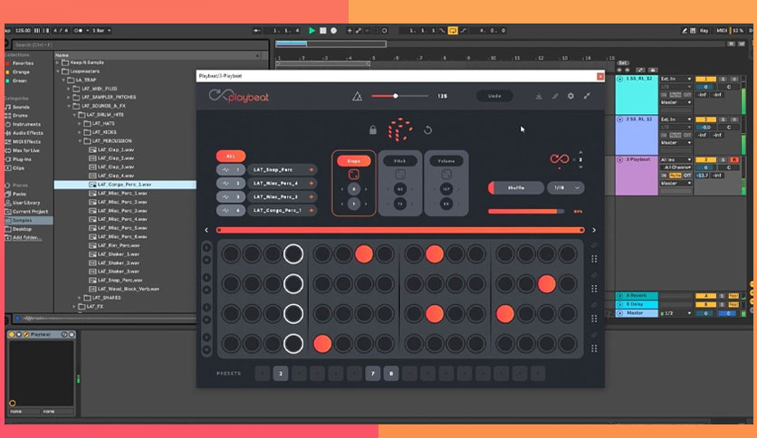Select the Steps tab in Playbeat
Viewport: 757px width, 438px height.
coord(354,161)
